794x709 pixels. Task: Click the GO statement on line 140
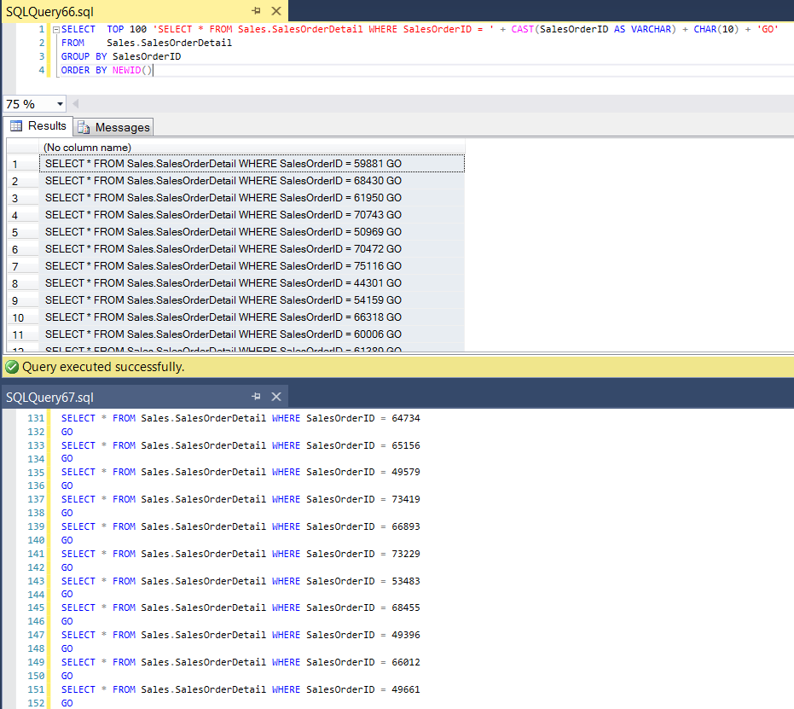[67, 540]
